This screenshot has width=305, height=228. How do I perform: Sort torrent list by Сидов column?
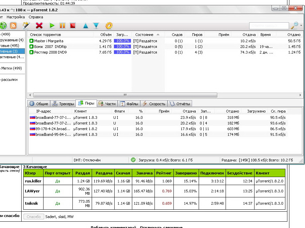[x=175, y=35]
